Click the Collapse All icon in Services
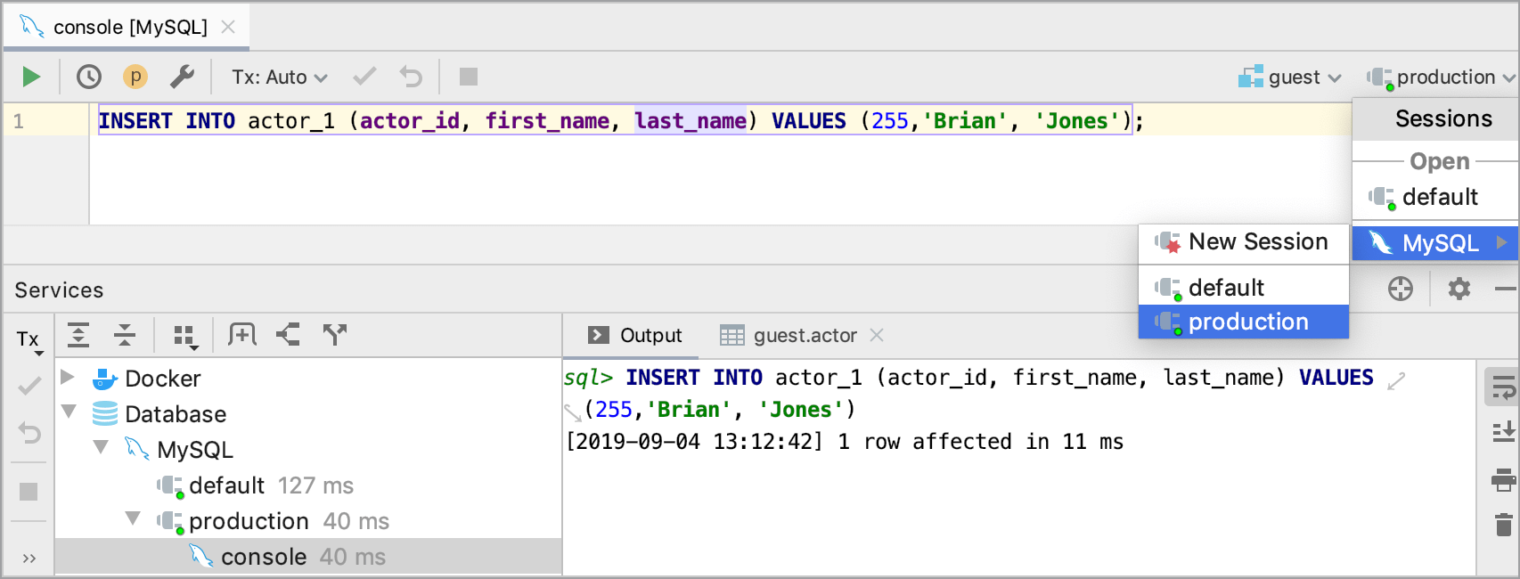Viewport: 1520px width, 579px height. (125, 335)
